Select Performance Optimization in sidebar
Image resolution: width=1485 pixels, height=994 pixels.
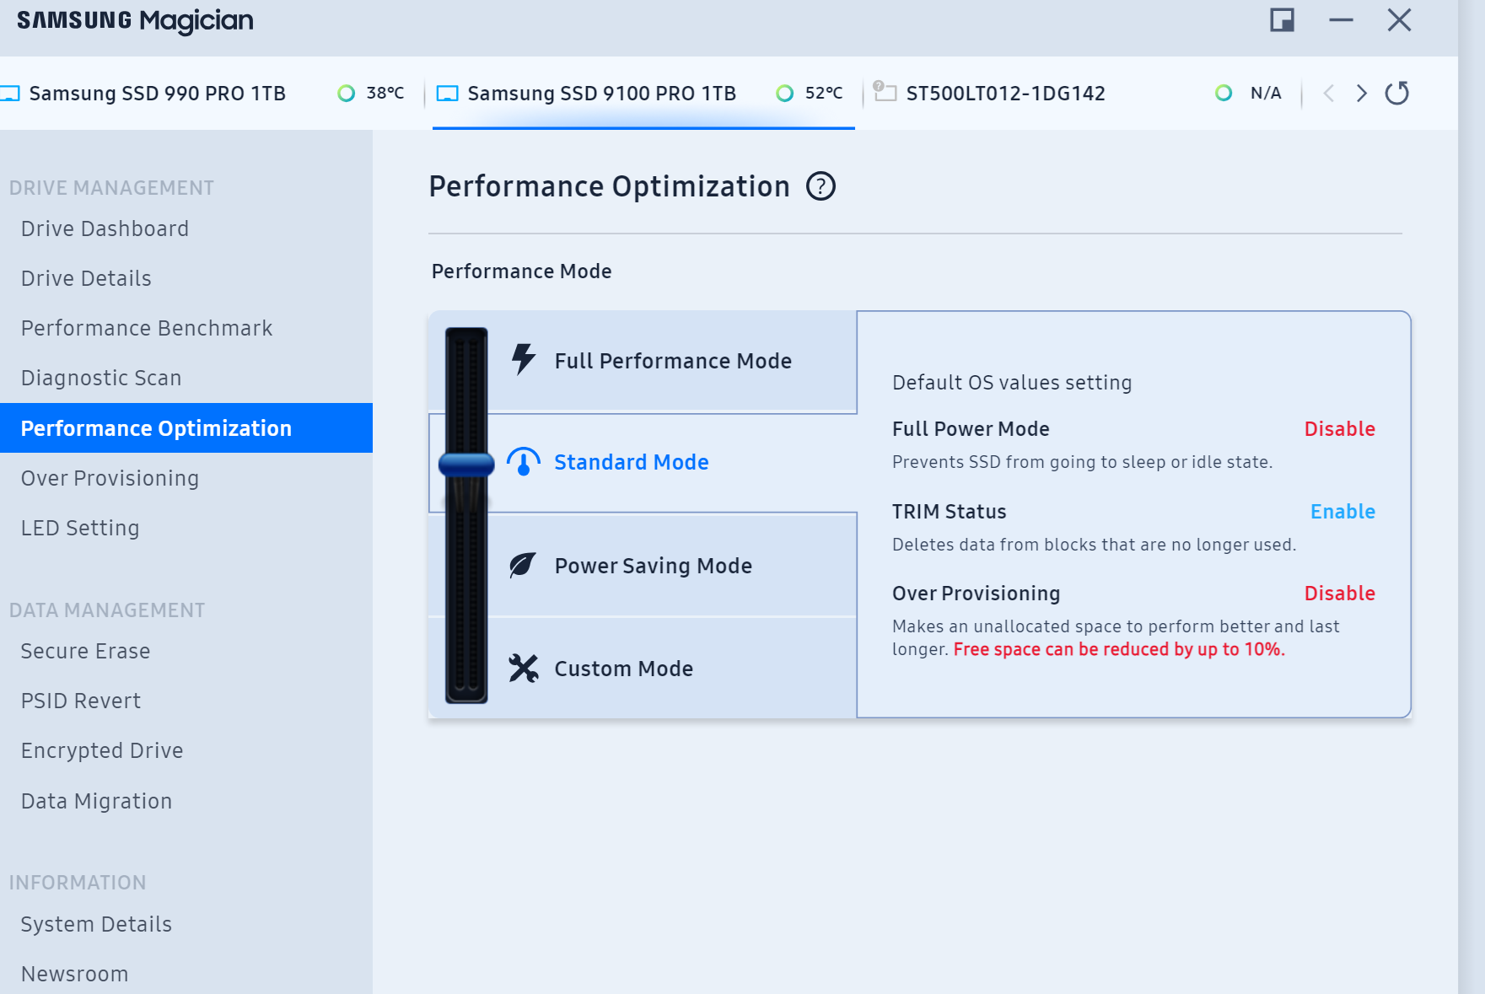click(186, 428)
